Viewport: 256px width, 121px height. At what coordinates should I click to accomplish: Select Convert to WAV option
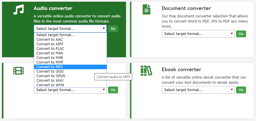pyautogui.click(x=70, y=81)
